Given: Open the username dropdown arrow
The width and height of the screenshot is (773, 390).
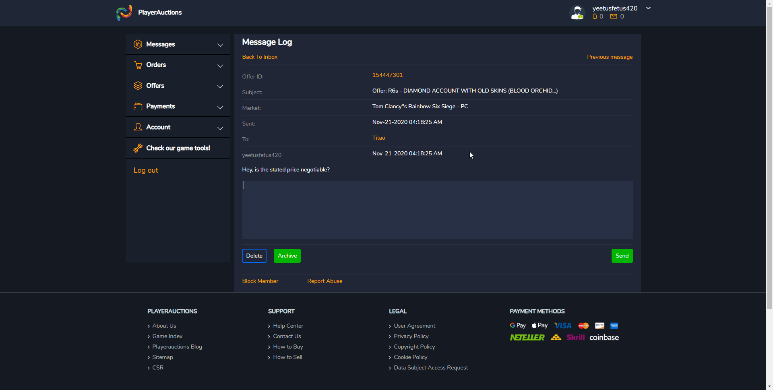Looking at the screenshot, I should pyautogui.click(x=648, y=8).
